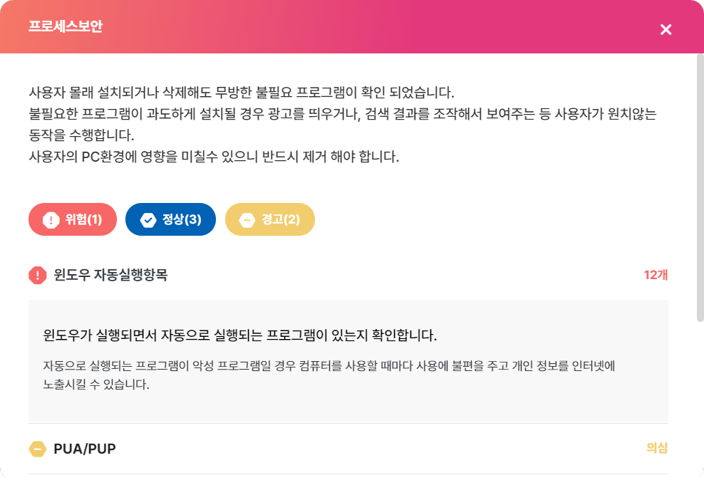Click the bold 윈도우가 실행되면서 description heading

click(x=240, y=335)
